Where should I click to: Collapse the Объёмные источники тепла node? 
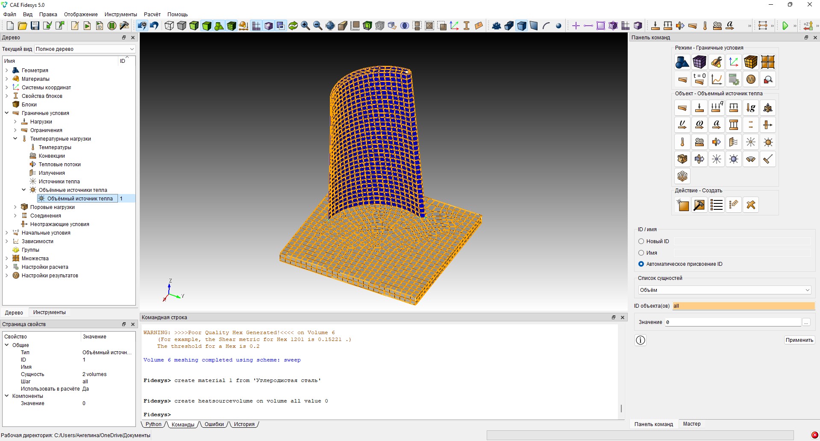tap(24, 190)
